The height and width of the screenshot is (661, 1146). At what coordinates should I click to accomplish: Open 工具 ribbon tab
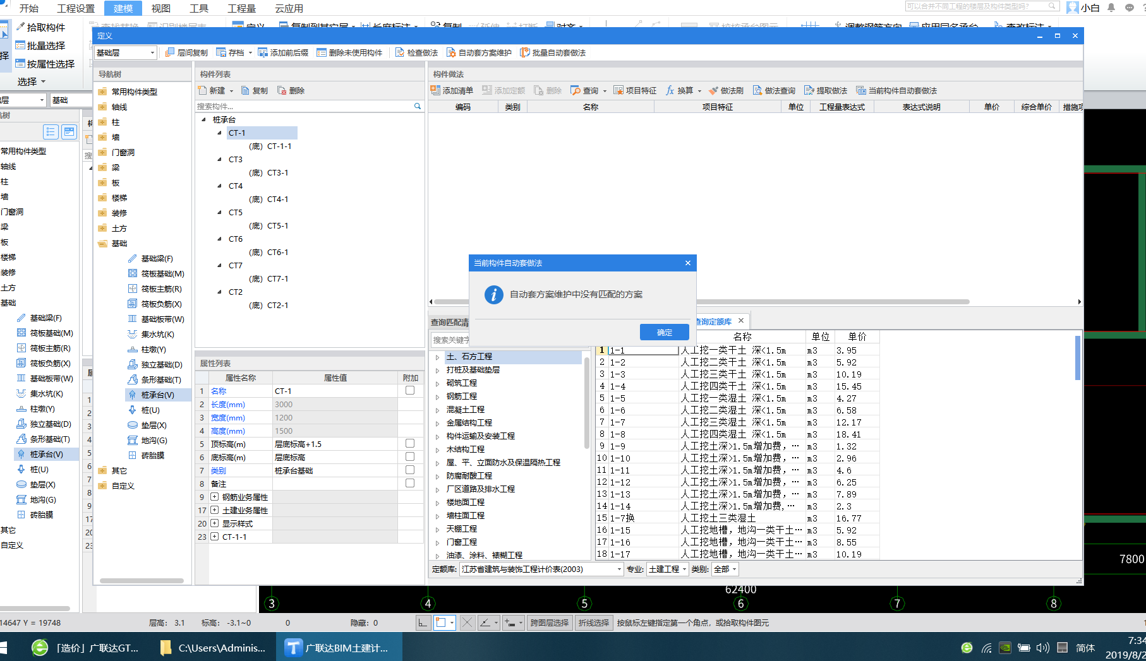tap(199, 8)
